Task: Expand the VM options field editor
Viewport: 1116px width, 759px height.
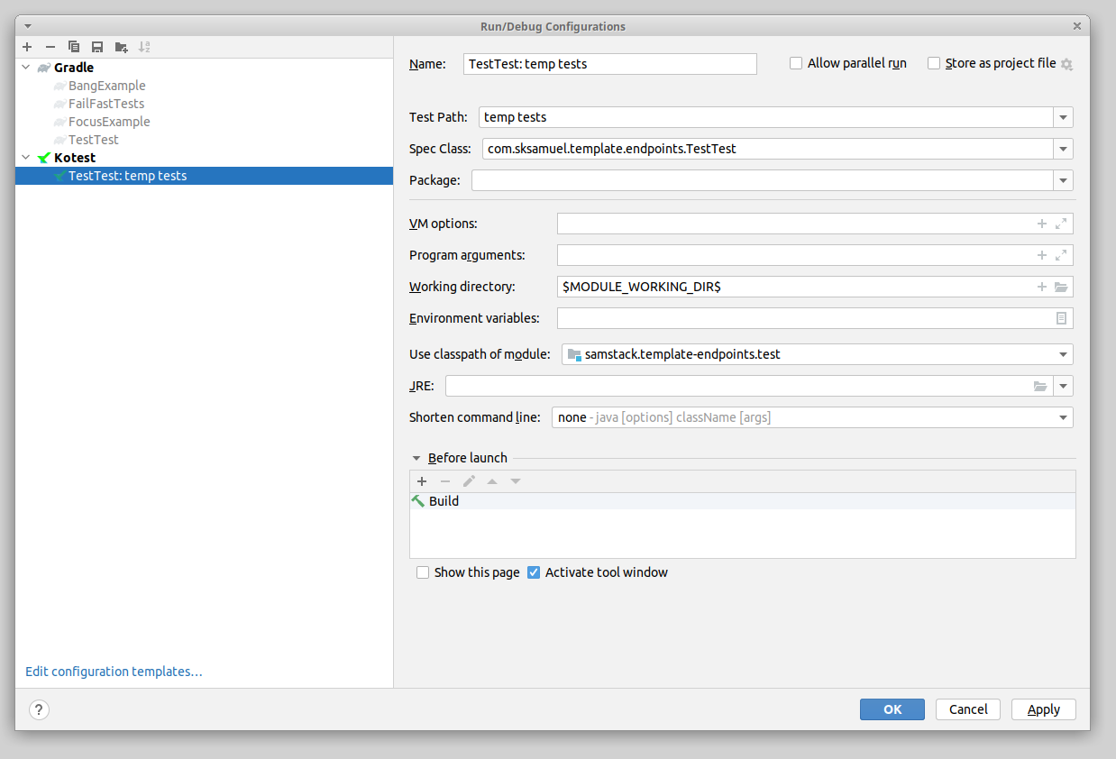Action: point(1061,223)
